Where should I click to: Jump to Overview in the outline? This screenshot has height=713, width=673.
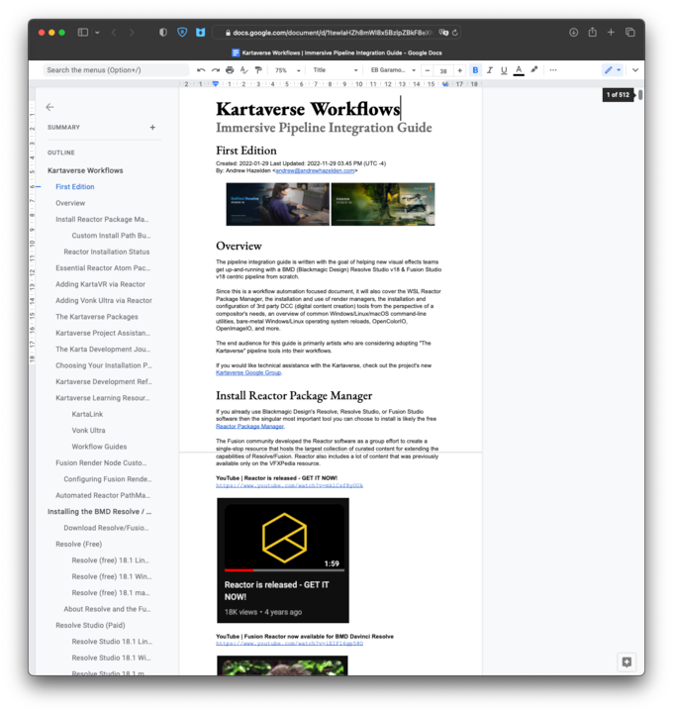(x=70, y=203)
